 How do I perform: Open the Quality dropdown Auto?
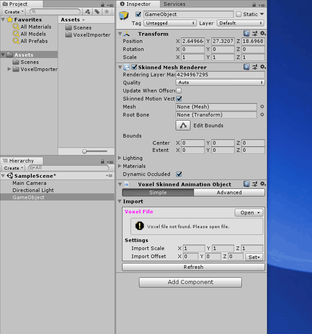220,83
